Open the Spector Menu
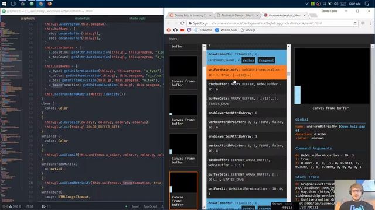 (x=173, y=39)
